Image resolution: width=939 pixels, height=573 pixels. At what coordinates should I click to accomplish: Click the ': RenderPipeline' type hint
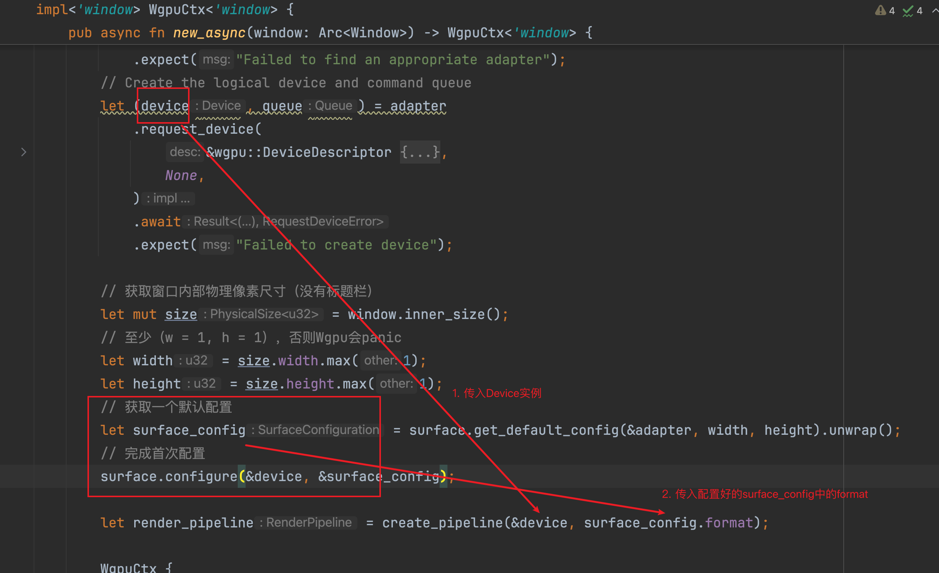pyautogui.click(x=306, y=522)
